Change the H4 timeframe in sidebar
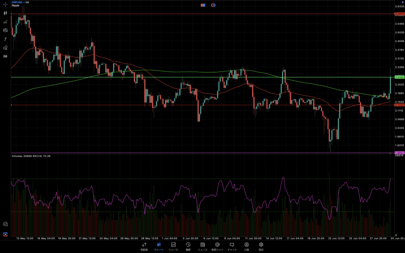This screenshot has height=253, width=405. (5, 56)
